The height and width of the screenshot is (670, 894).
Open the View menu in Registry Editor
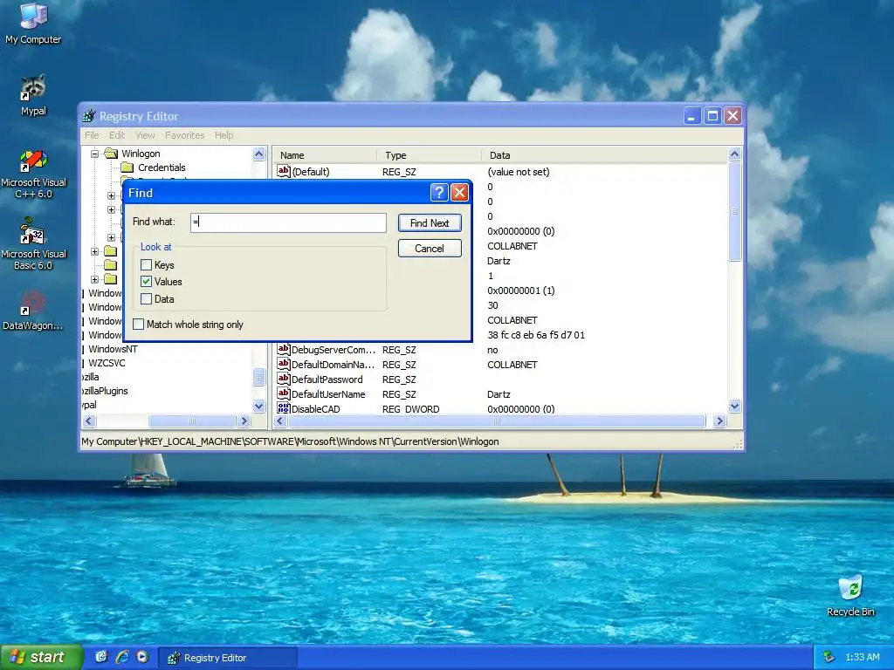click(146, 135)
